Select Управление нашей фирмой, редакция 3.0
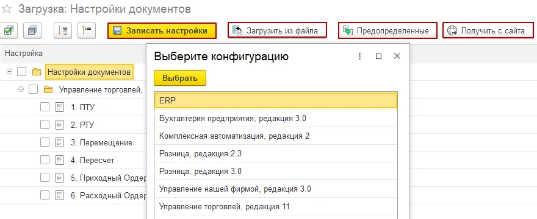This screenshot has width=537, height=219. tap(276, 189)
